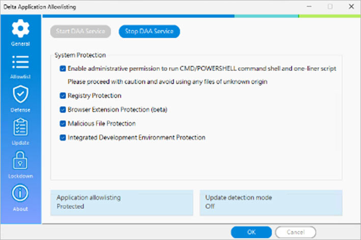Screen dimensions: 361x240
Task: Show the About info icon
Action: click(x=20, y=193)
